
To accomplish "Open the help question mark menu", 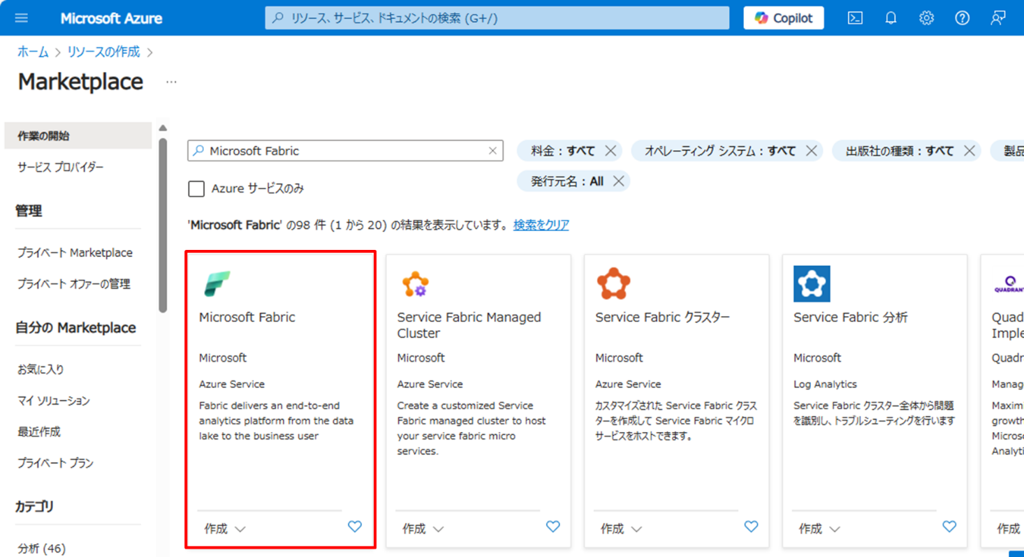I will [963, 18].
